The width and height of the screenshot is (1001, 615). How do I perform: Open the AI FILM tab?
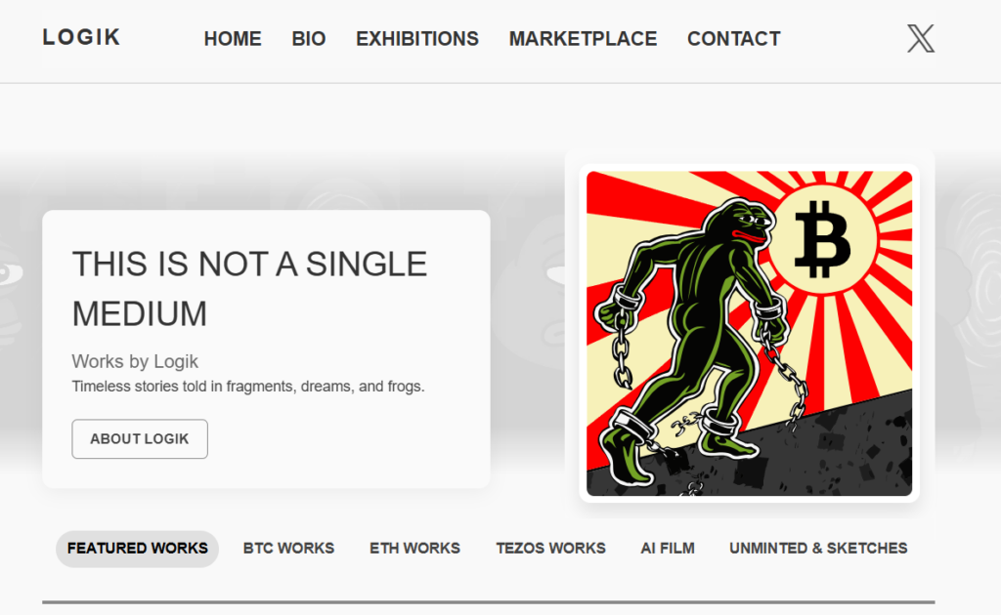pos(668,549)
